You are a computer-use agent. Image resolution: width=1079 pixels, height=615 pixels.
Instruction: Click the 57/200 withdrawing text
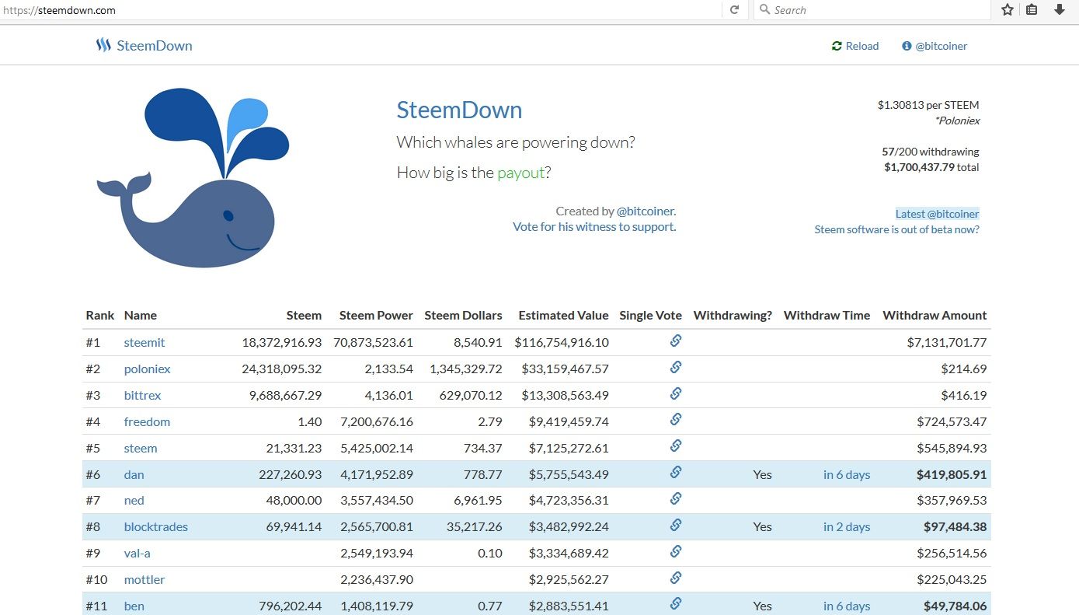click(x=931, y=152)
